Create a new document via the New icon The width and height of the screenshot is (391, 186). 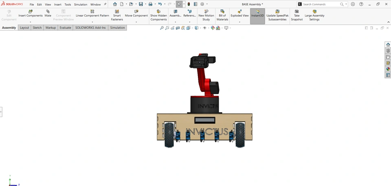tap(122, 4)
